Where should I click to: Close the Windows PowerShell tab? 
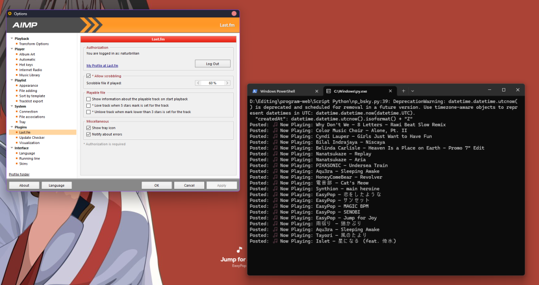pos(316,90)
